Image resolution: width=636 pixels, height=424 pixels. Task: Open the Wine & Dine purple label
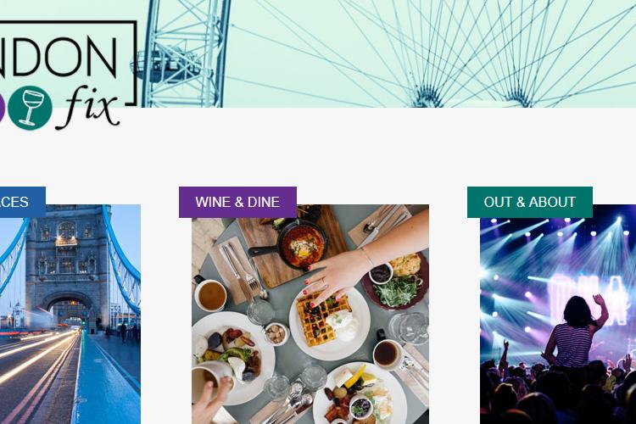click(237, 202)
